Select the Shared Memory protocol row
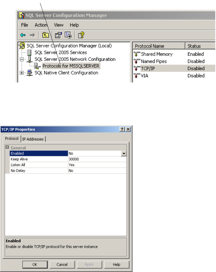This screenshot has height=272, width=216. tap(174, 54)
